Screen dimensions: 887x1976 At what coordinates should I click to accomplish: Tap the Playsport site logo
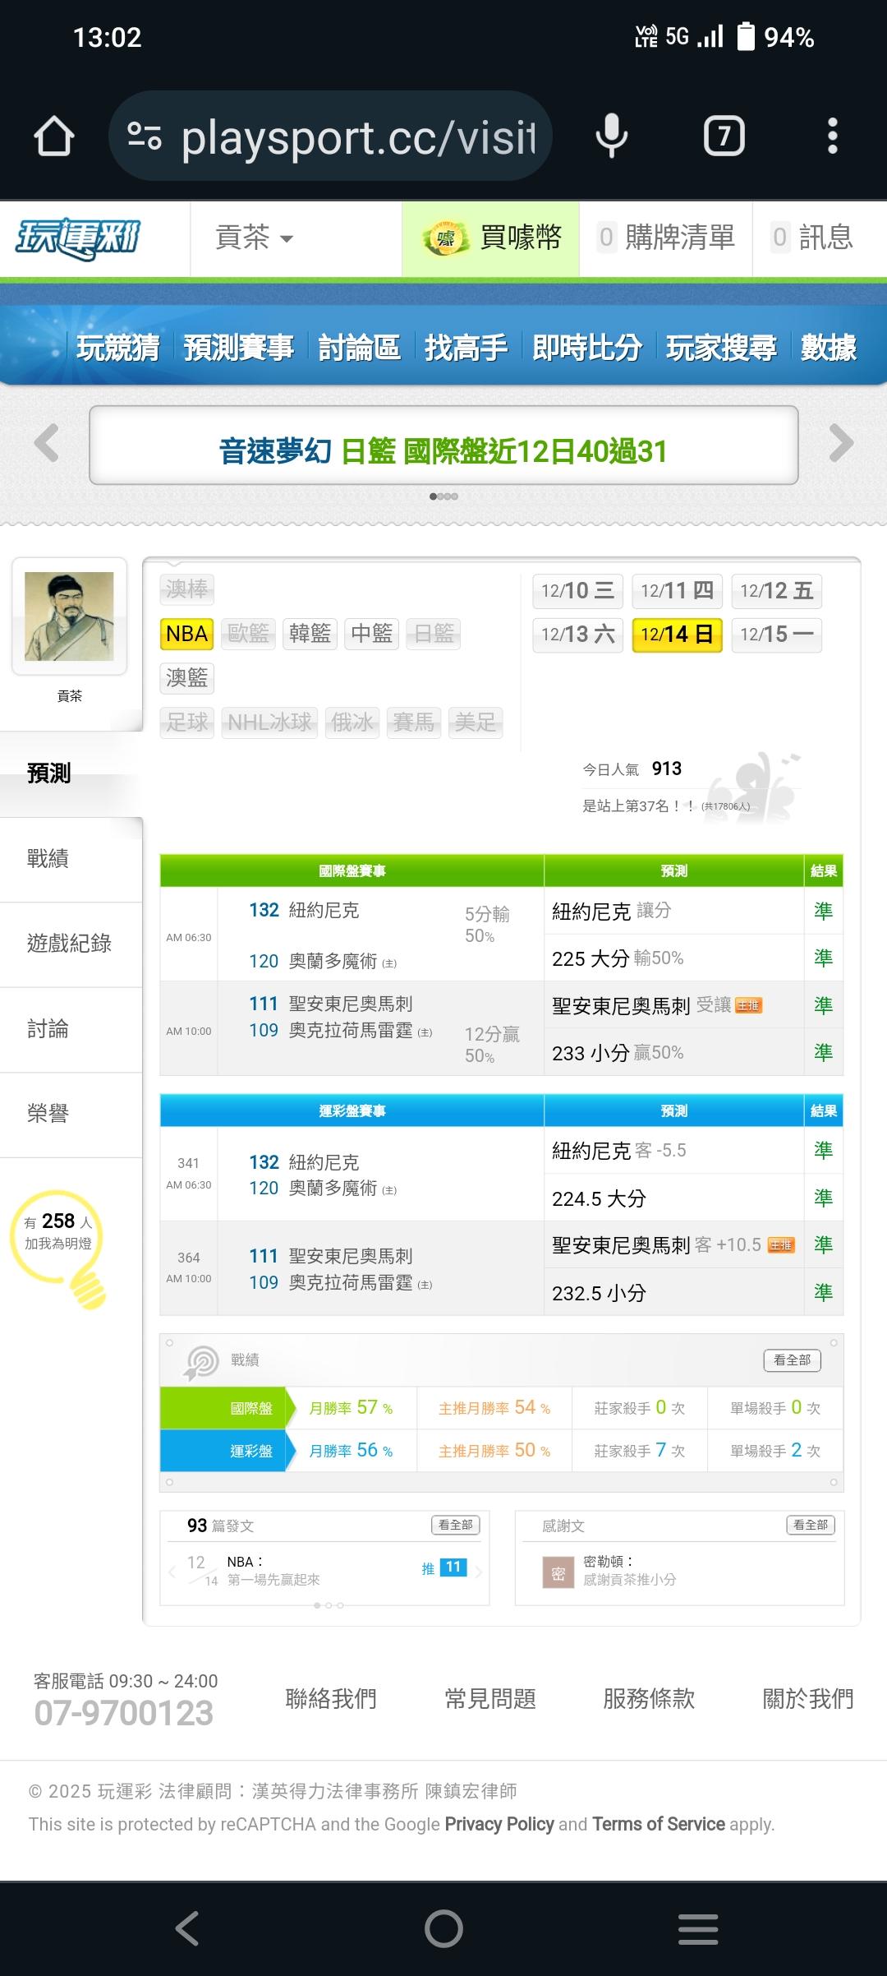79,238
